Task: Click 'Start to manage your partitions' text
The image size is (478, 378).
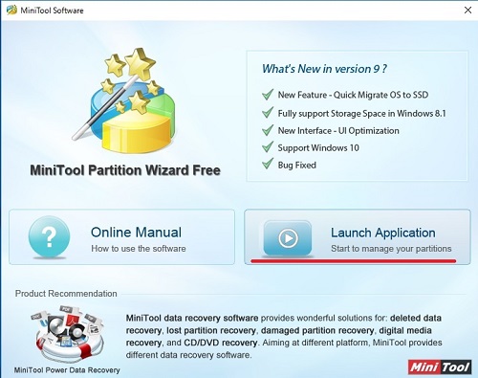Action: (x=391, y=249)
